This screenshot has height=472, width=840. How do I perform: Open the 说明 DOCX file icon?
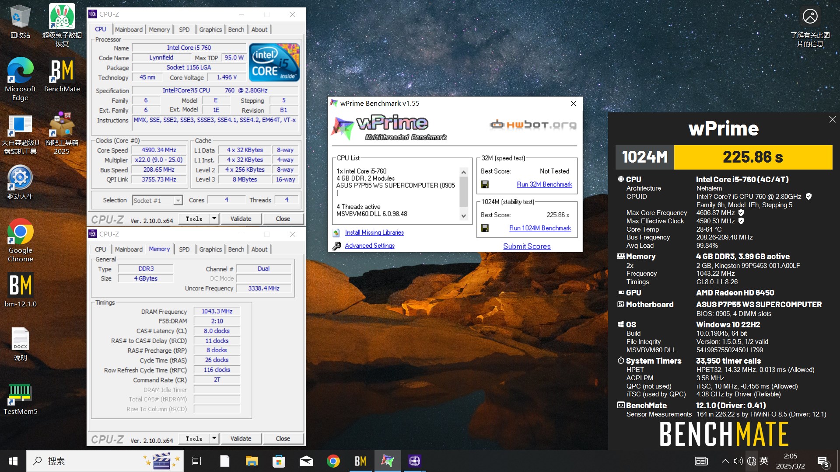pyautogui.click(x=20, y=344)
